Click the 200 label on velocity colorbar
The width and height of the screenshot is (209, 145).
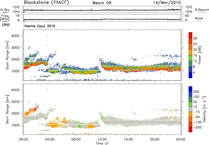click(x=196, y=92)
